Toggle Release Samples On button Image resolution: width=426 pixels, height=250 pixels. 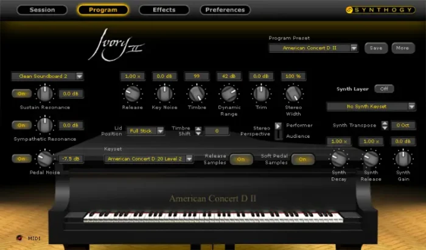(x=241, y=159)
